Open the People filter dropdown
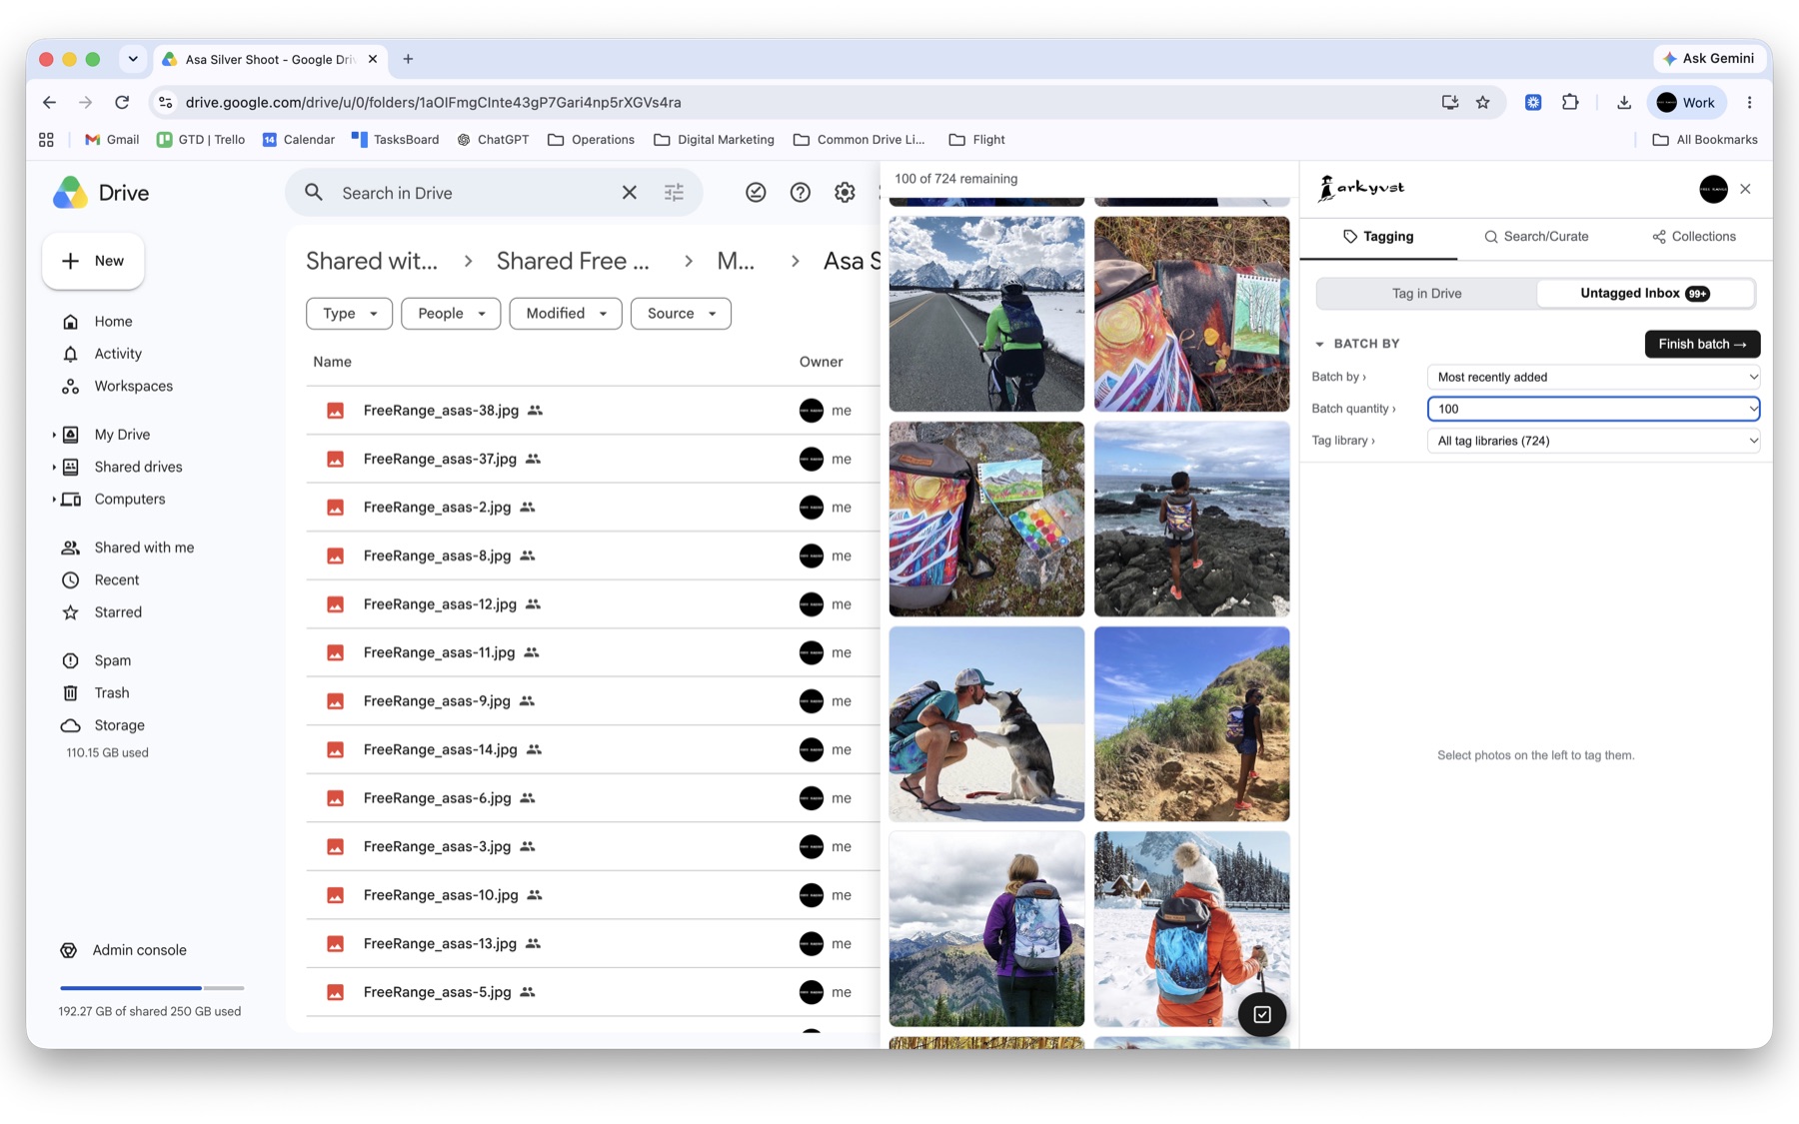The height and width of the screenshot is (1124, 1799). coord(451,314)
